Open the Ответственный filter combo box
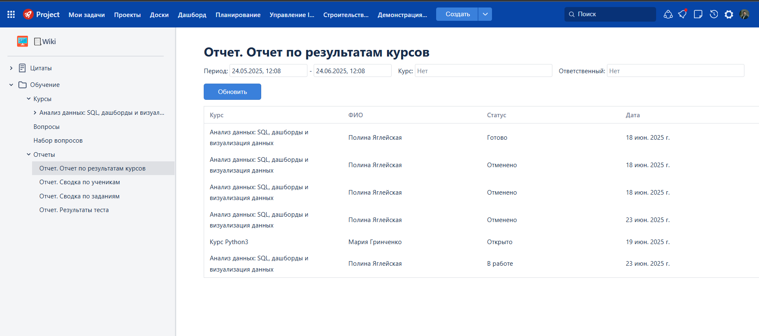 pos(675,71)
